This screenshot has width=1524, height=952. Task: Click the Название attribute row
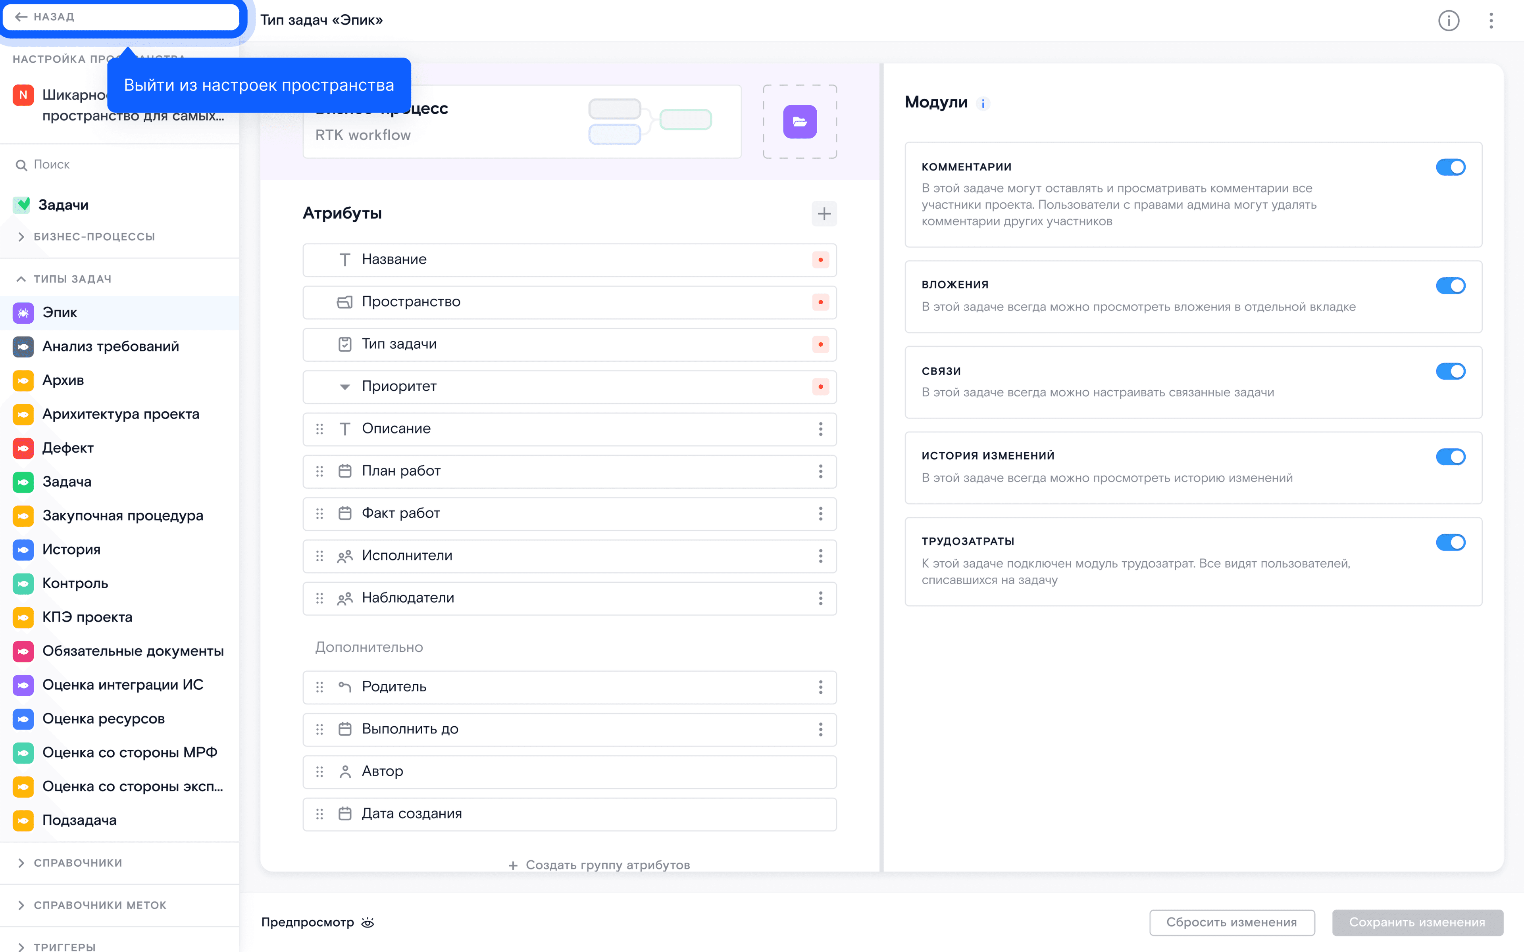click(569, 260)
